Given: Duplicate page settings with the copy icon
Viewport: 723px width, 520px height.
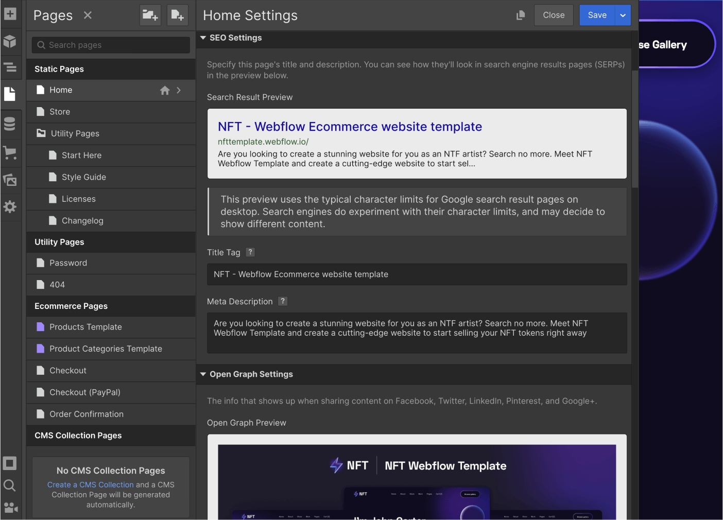Looking at the screenshot, I should coord(521,15).
